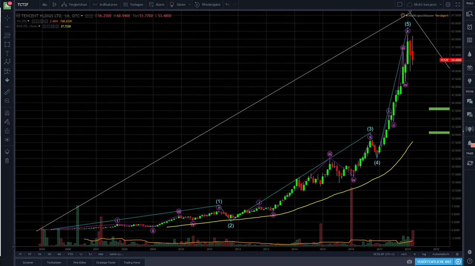Set the 1T date range
Screen dimensions: 475x266
pos(20,254)
